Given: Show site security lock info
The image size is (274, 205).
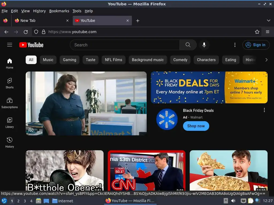Looking at the screenshot, I should click(44, 32).
